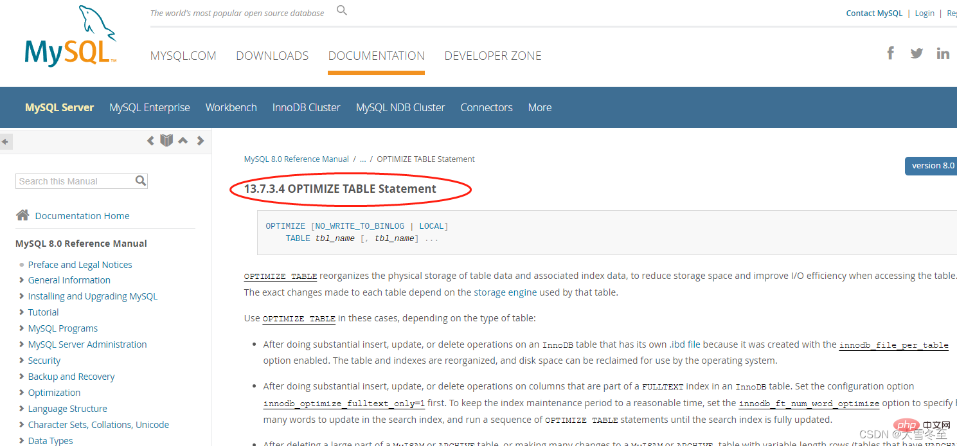This screenshot has width=957, height=446.
Task: Click the innodb_file_per_table option link
Action: [x=894, y=345]
